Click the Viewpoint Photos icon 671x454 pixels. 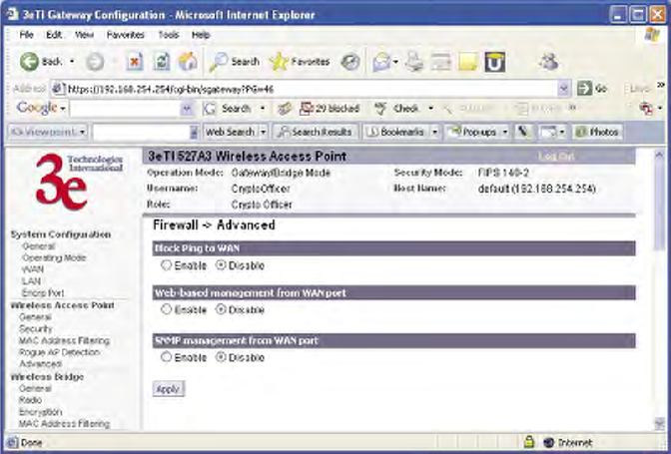coord(580,132)
